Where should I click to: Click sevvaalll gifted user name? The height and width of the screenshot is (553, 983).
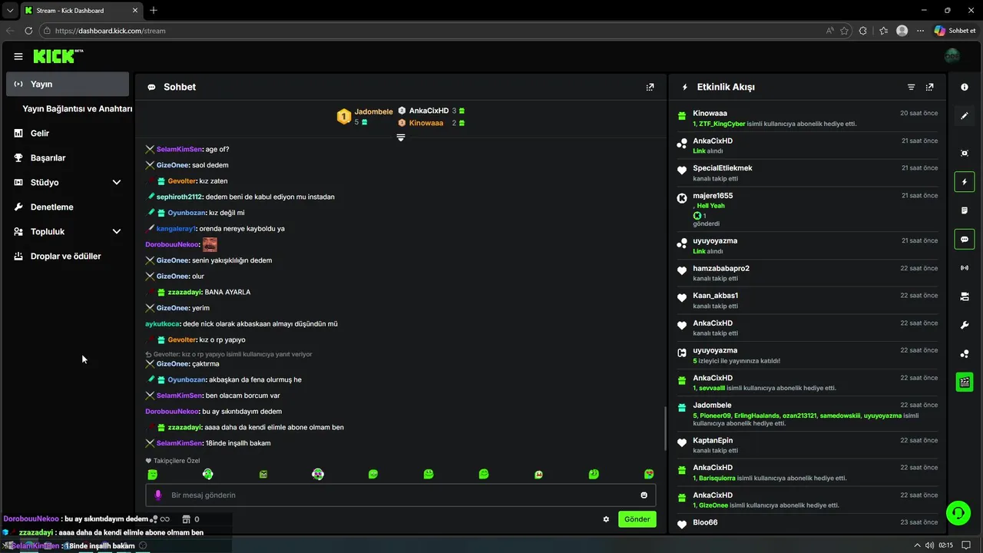click(712, 389)
